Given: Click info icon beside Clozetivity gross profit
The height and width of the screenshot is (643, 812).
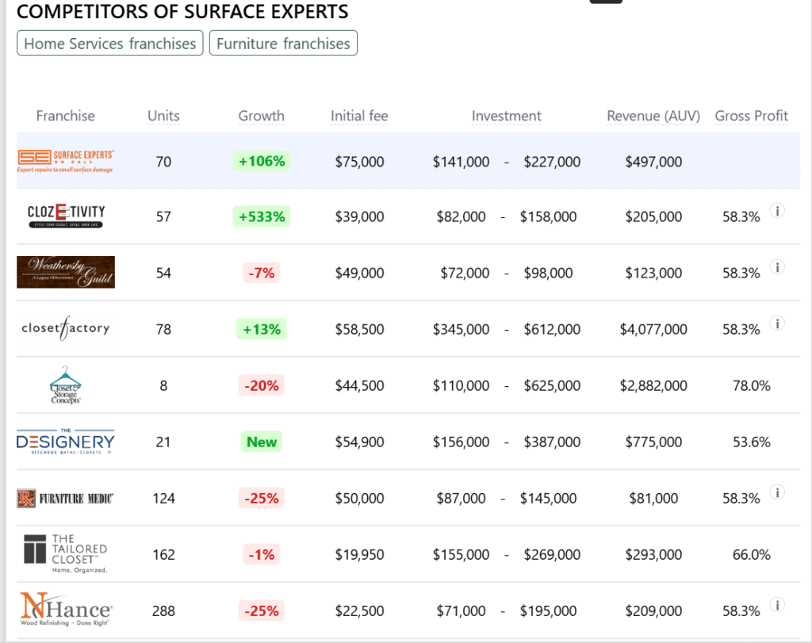Looking at the screenshot, I should (x=777, y=211).
